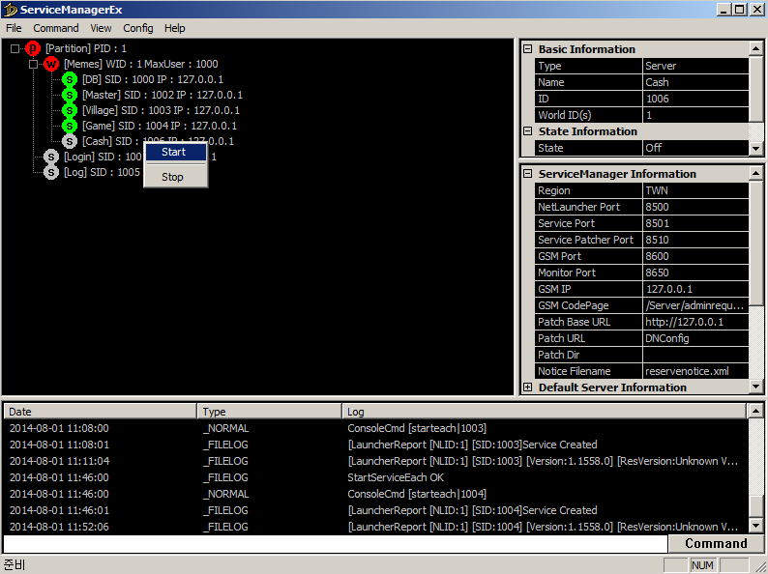
Task: Collapse the Partition tree node
Action: tap(15, 48)
